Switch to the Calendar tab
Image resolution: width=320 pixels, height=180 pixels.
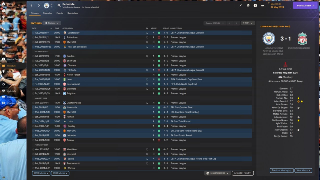coord(47,13)
